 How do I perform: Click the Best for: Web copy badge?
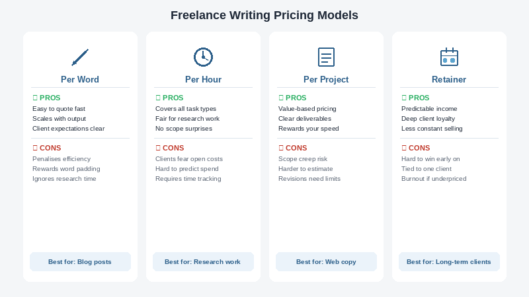point(326,262)
